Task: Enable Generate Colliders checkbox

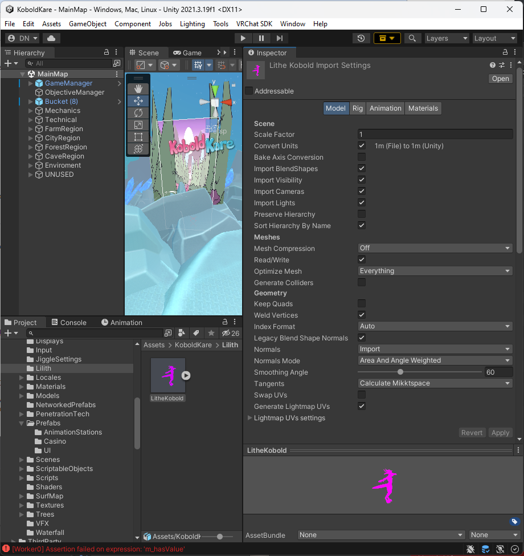Action: click(362, 282)
